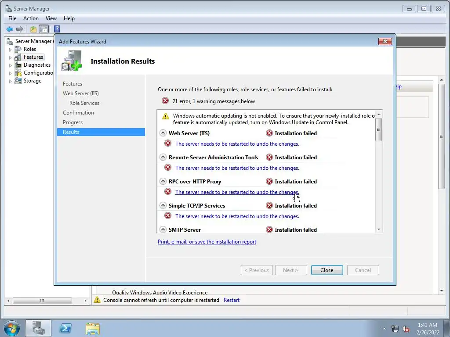This screenshot has width=450, height=337.
Task: Open the Action menu
Action: point(31,18)
